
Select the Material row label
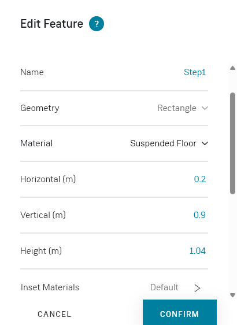coord(36,143)
